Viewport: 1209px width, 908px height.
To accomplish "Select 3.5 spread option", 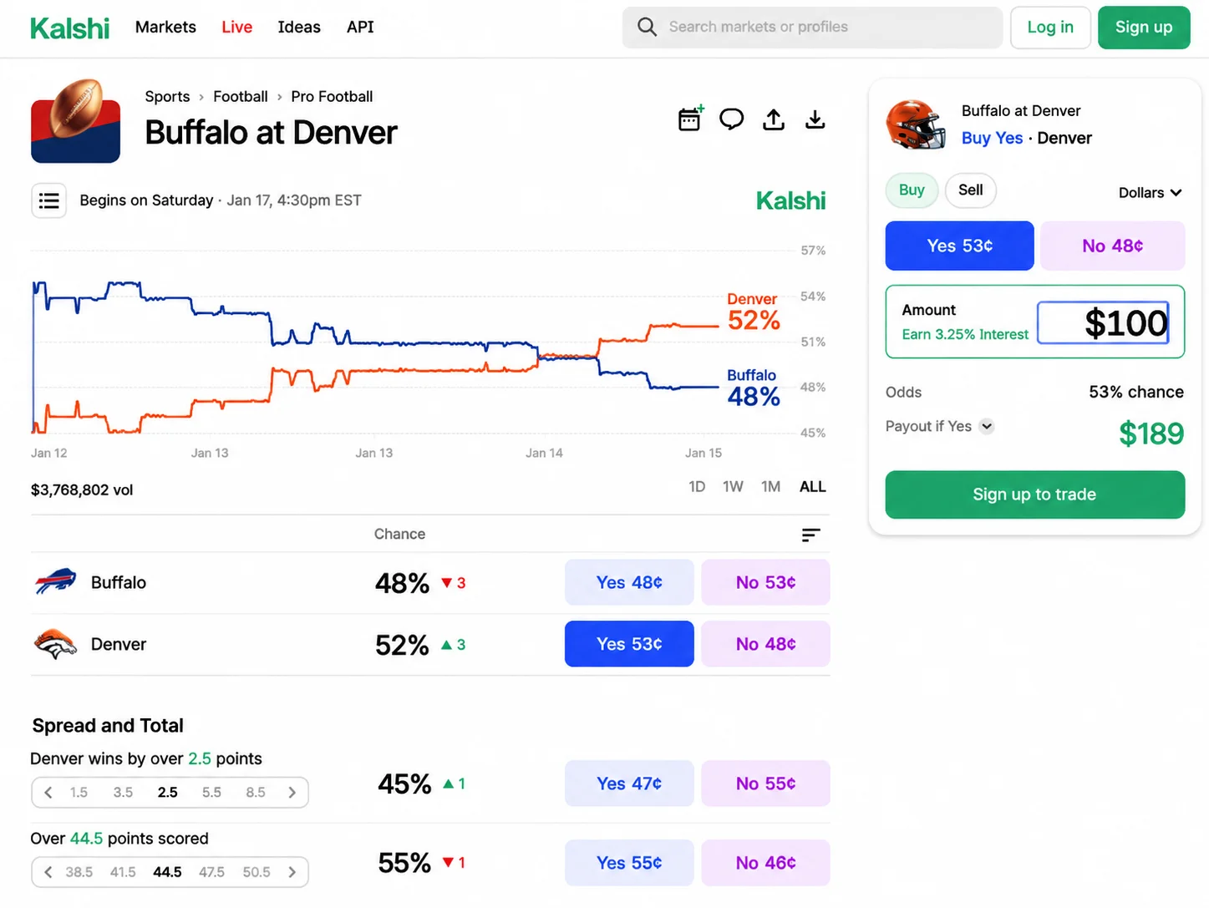I will 123,793.
